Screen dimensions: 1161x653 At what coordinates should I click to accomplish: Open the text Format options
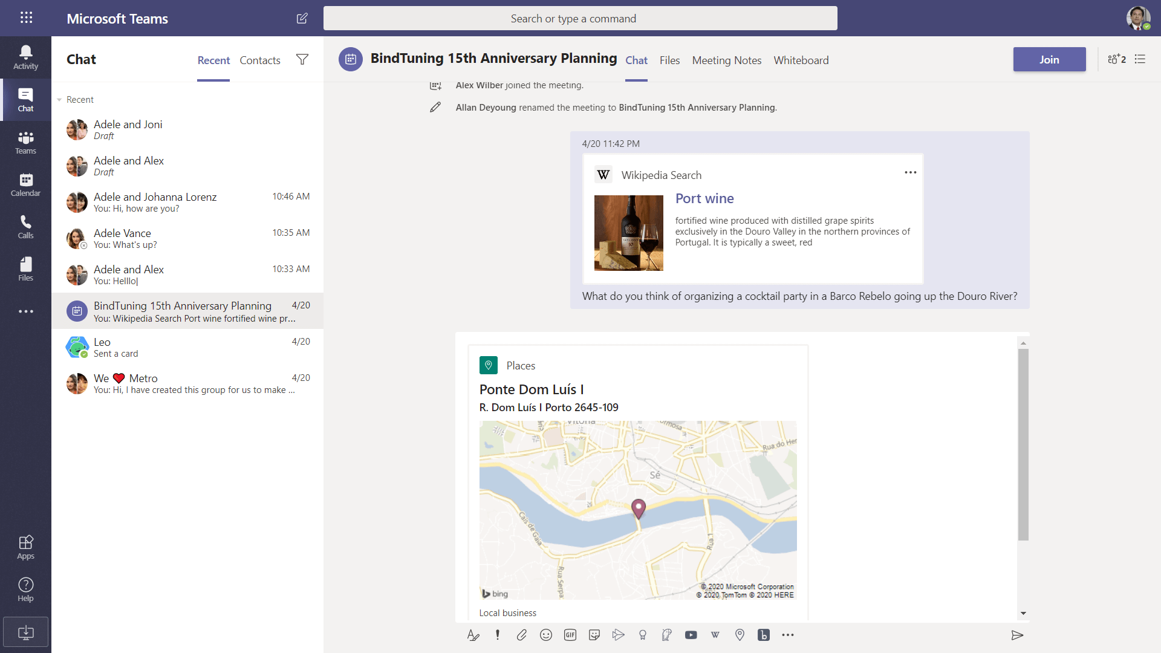coord(473,635)
